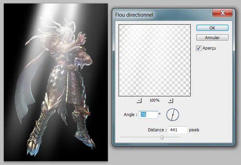Close the Flou directionnel dialog
Screen dimensions: 241x165
(x=222, y=13)
